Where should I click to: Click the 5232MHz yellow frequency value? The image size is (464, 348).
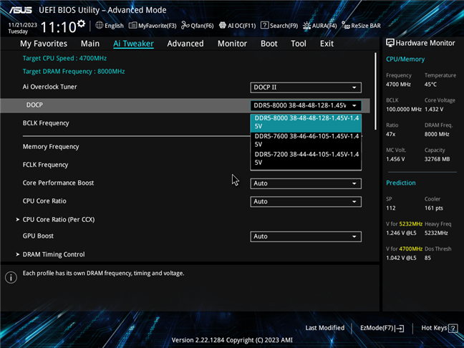point(411,224)
